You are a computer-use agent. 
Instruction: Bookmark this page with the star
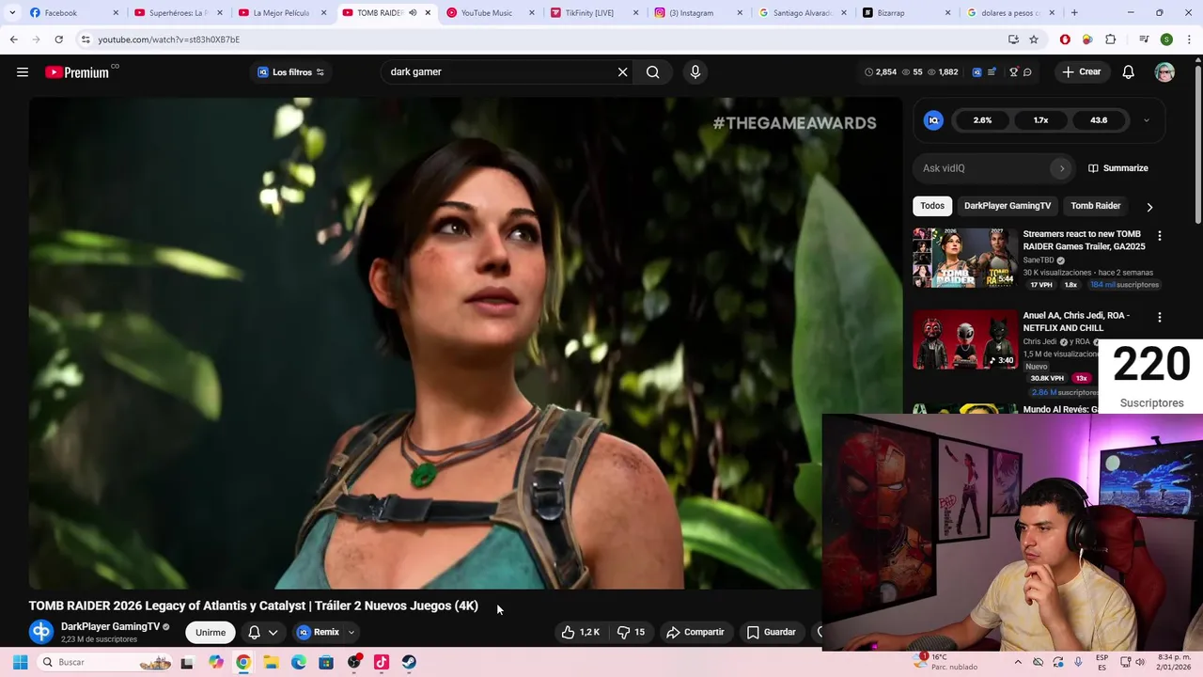tap(1034, 39)
